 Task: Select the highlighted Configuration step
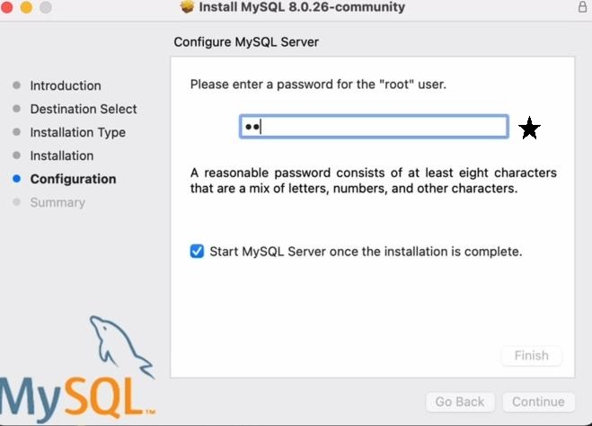click(73, 179)
